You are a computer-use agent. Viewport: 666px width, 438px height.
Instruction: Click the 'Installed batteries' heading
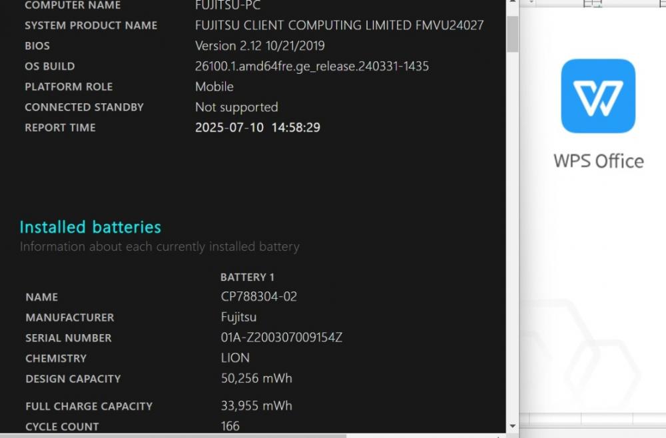[91, 227]
